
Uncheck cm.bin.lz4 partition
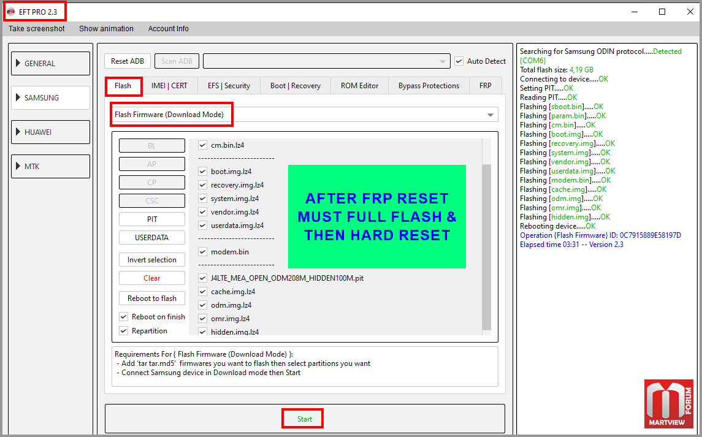[203, 145]
